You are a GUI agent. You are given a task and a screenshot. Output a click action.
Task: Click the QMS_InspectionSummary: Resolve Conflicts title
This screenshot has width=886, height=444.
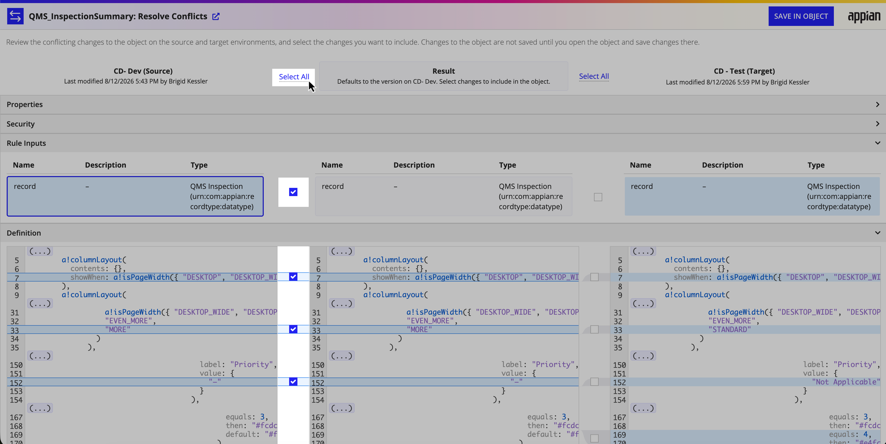pos(118,16)
